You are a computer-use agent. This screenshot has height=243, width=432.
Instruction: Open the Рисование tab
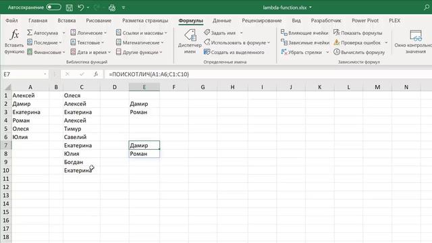[99, 21]
